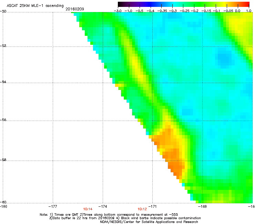
Task: Click the -0.3 color bar label
Action: [173, 11]
